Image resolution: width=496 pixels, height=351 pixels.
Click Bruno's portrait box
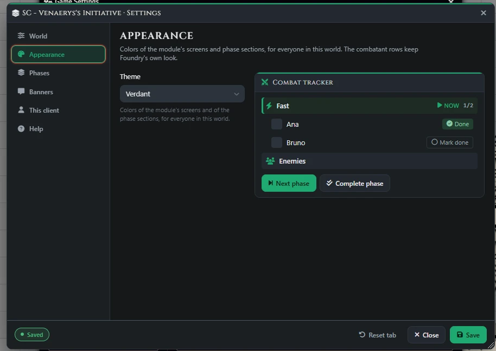[x=277, y=142]
